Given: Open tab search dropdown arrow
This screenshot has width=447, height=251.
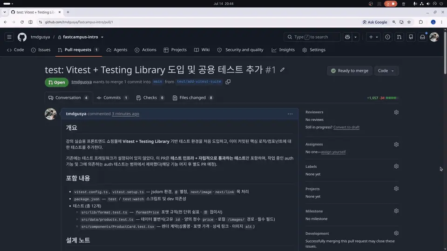Looking at the screenshot, I should click(5, 12).
